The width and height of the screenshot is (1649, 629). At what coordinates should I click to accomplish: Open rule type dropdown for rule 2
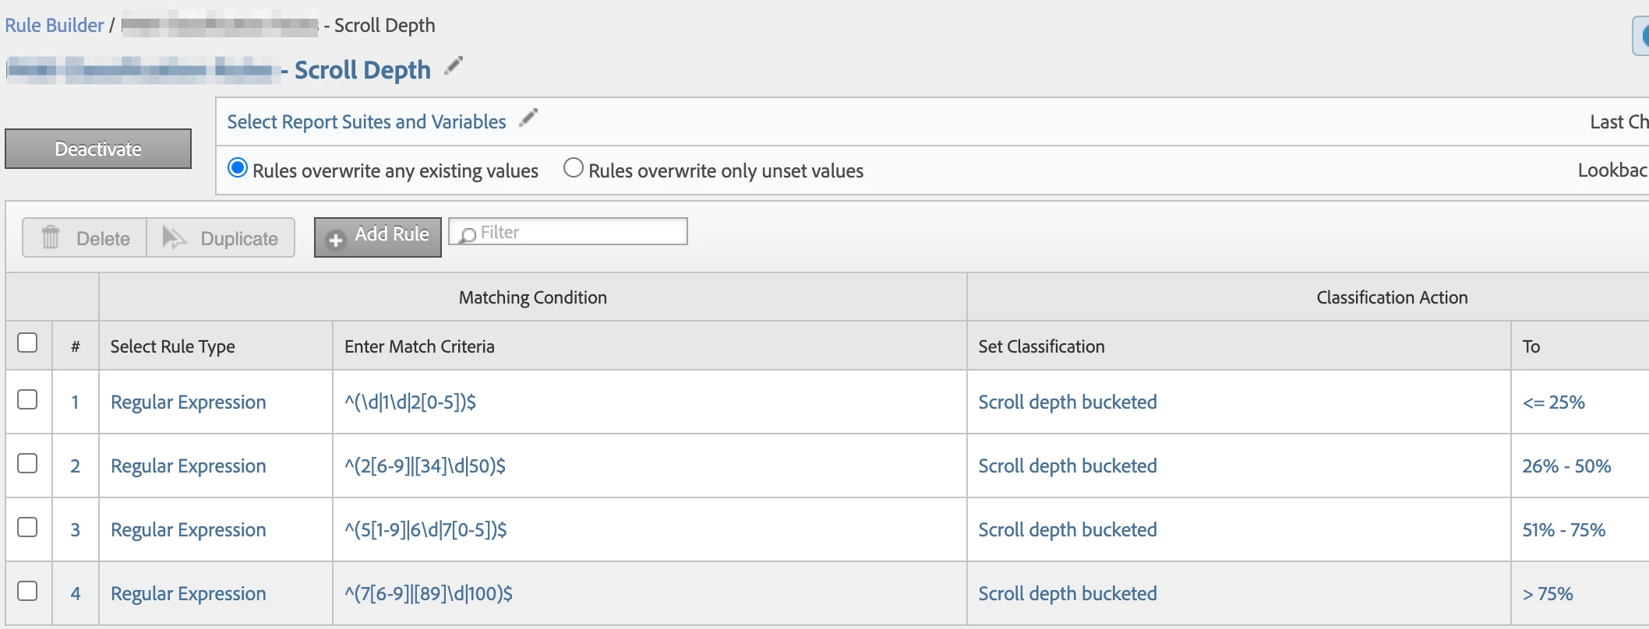pyautogui.click(x=189, y=466)
